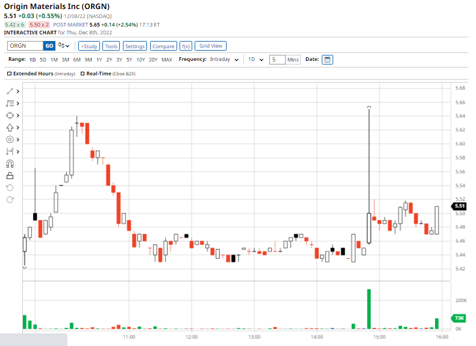Viewport: 476px width, 346px height.
Task: Expand circled marker tool options
Action: click(x=18, y=139)
